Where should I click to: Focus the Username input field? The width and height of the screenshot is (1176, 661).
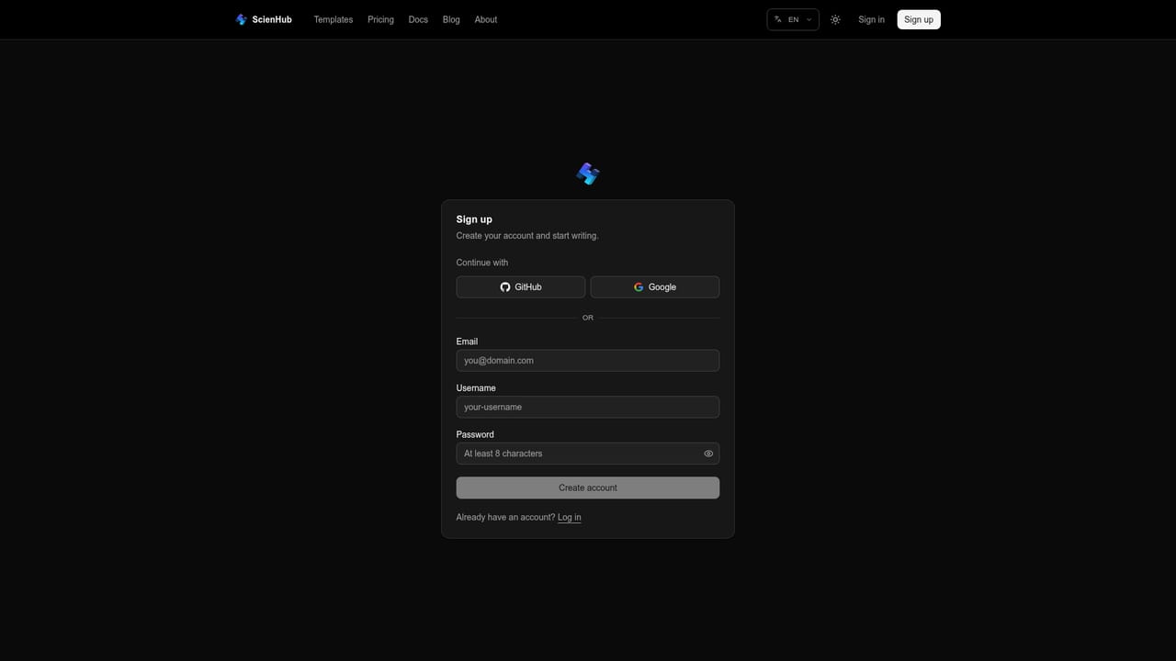[588, 407]
